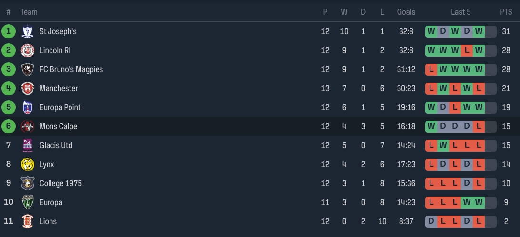
Task: Click Europa's last W form badge
Action: 479,202
